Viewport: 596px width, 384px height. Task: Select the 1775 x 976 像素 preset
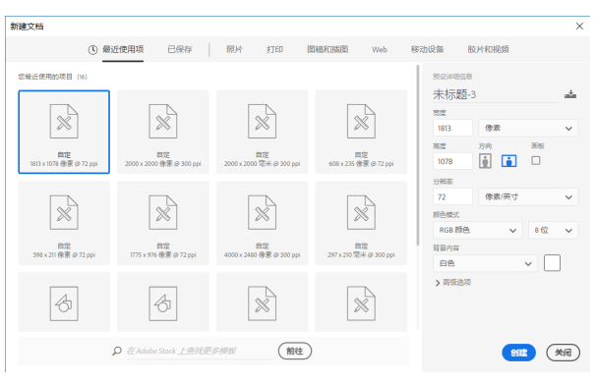click(x=163, y=223)
